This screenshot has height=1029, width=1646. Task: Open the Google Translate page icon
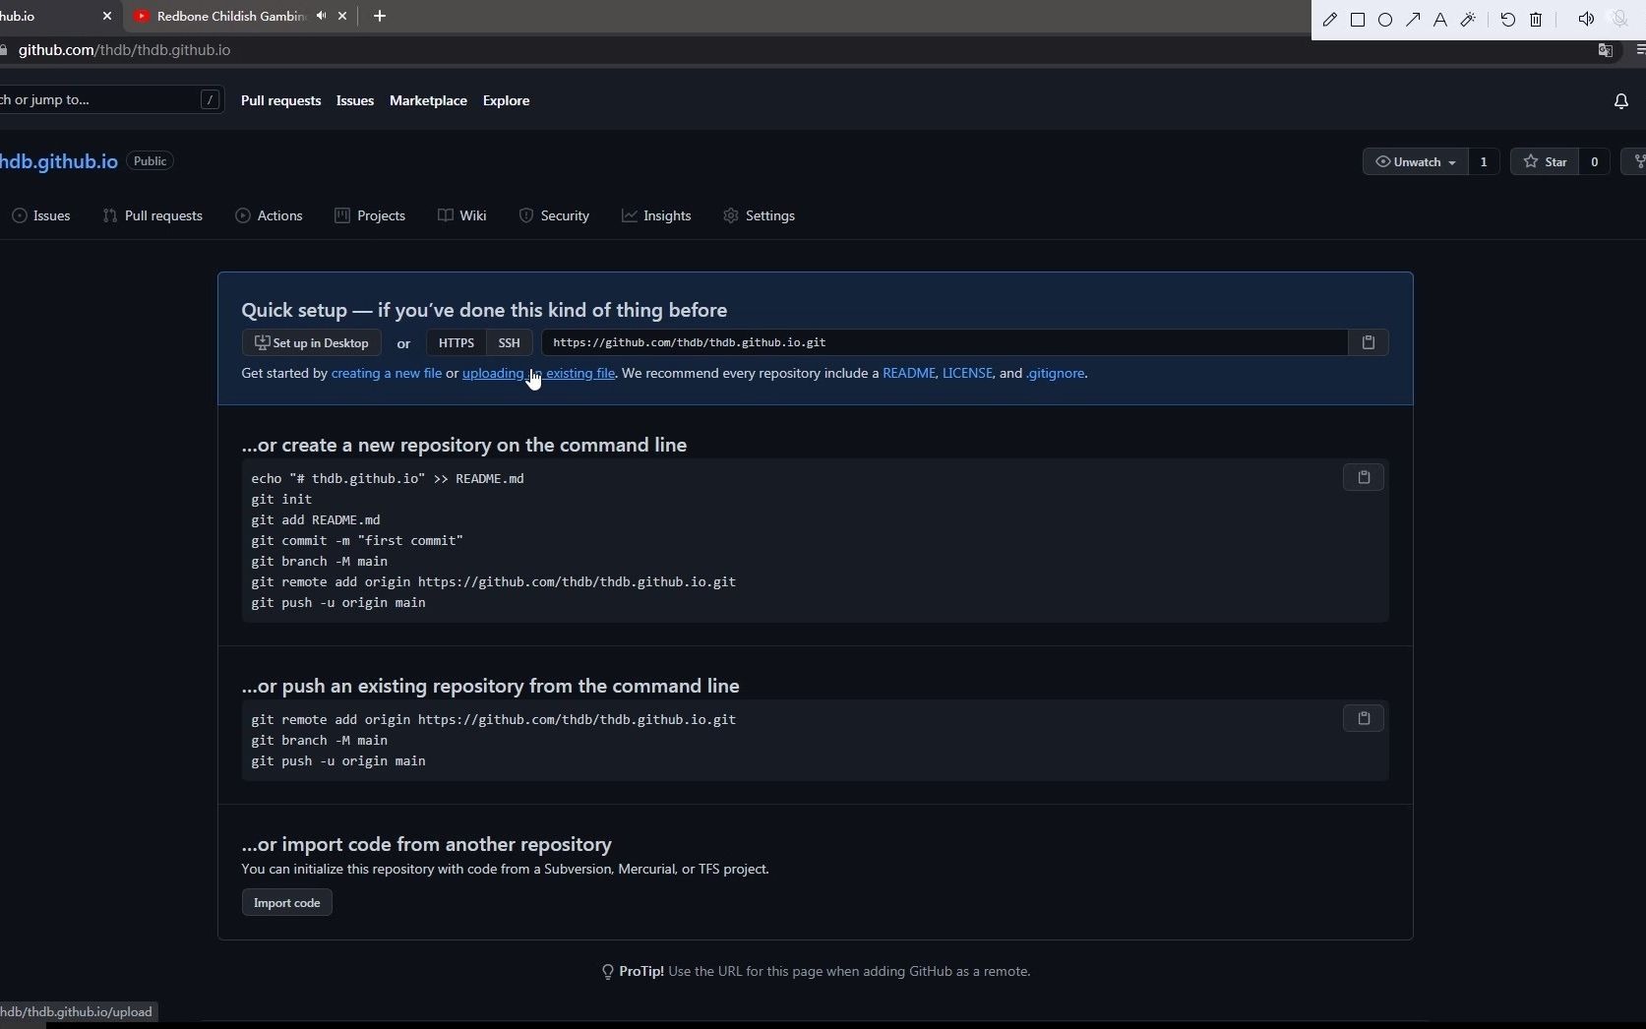pyautogui.click(x=1605, y=50)
